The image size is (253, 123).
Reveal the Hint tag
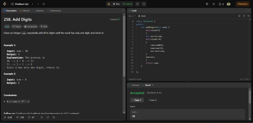click(x=44, y=27)
